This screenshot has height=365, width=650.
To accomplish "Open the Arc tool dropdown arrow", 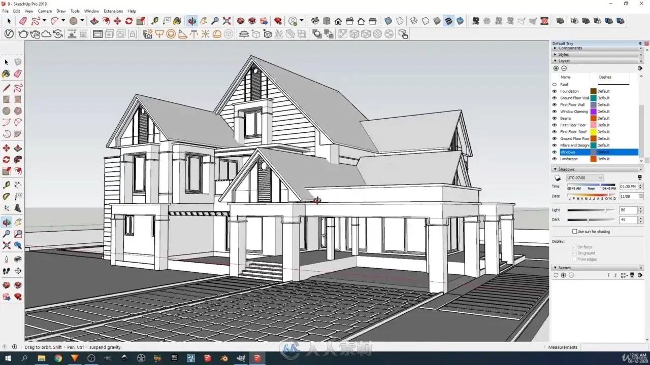I will [x=63, y=21].
